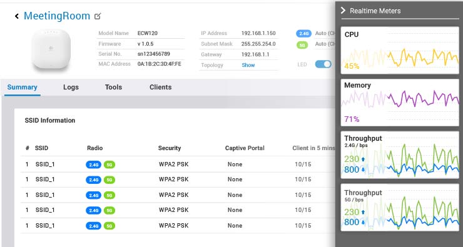Viewport: 463px width, 247px height.
Task: Open the 2.4G Throughput meter
Action: point(400,155)
